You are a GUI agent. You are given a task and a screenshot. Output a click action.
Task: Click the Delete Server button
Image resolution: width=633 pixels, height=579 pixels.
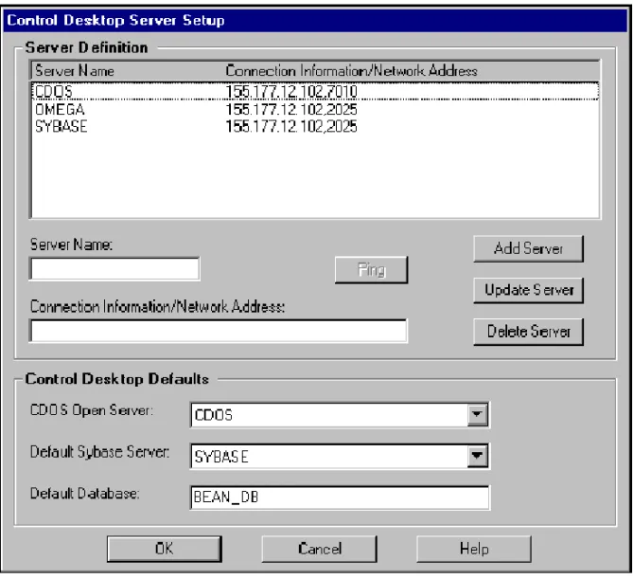[528, 332]
